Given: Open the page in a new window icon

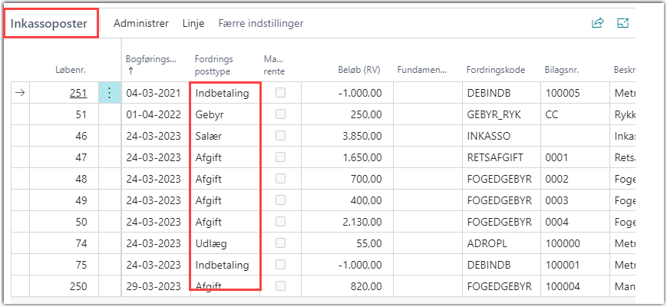Looking at the screenshot, I should [x=623, y=23].
